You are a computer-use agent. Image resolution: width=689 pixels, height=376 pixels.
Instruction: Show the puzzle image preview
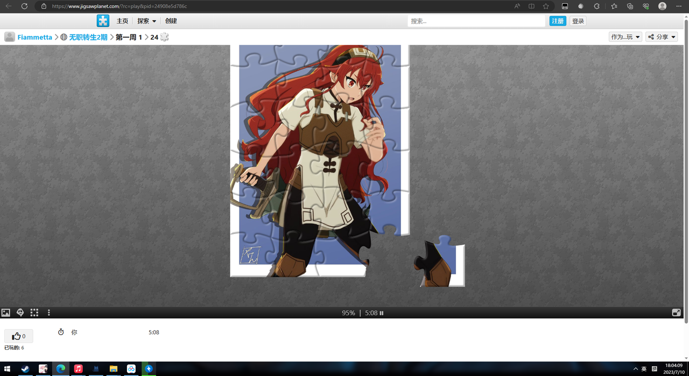point(6,313)
